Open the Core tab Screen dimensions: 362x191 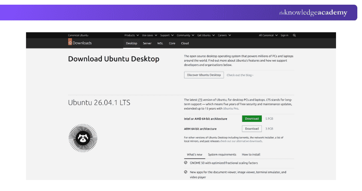pos(172,43)
